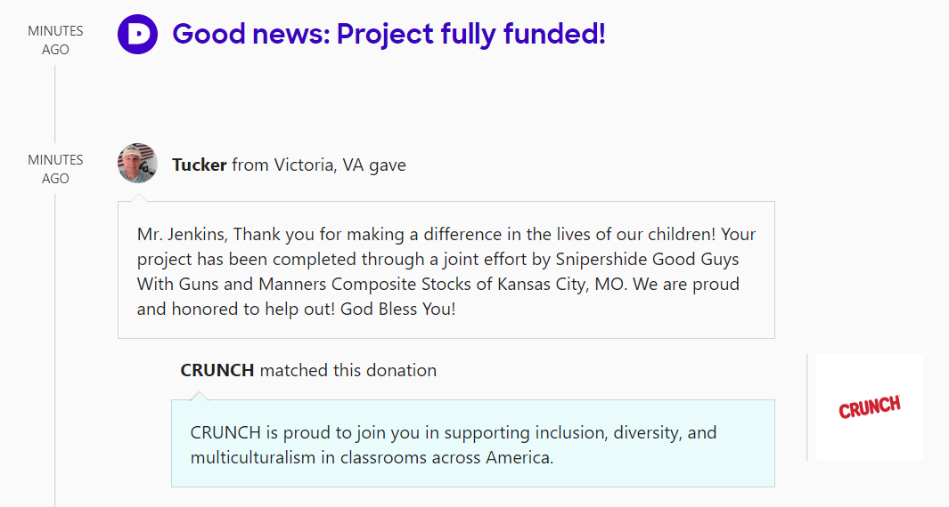
Task: Click the vertical divider left of CRUNCH logo
Action: pyautogui.click(x=807, y=407)
